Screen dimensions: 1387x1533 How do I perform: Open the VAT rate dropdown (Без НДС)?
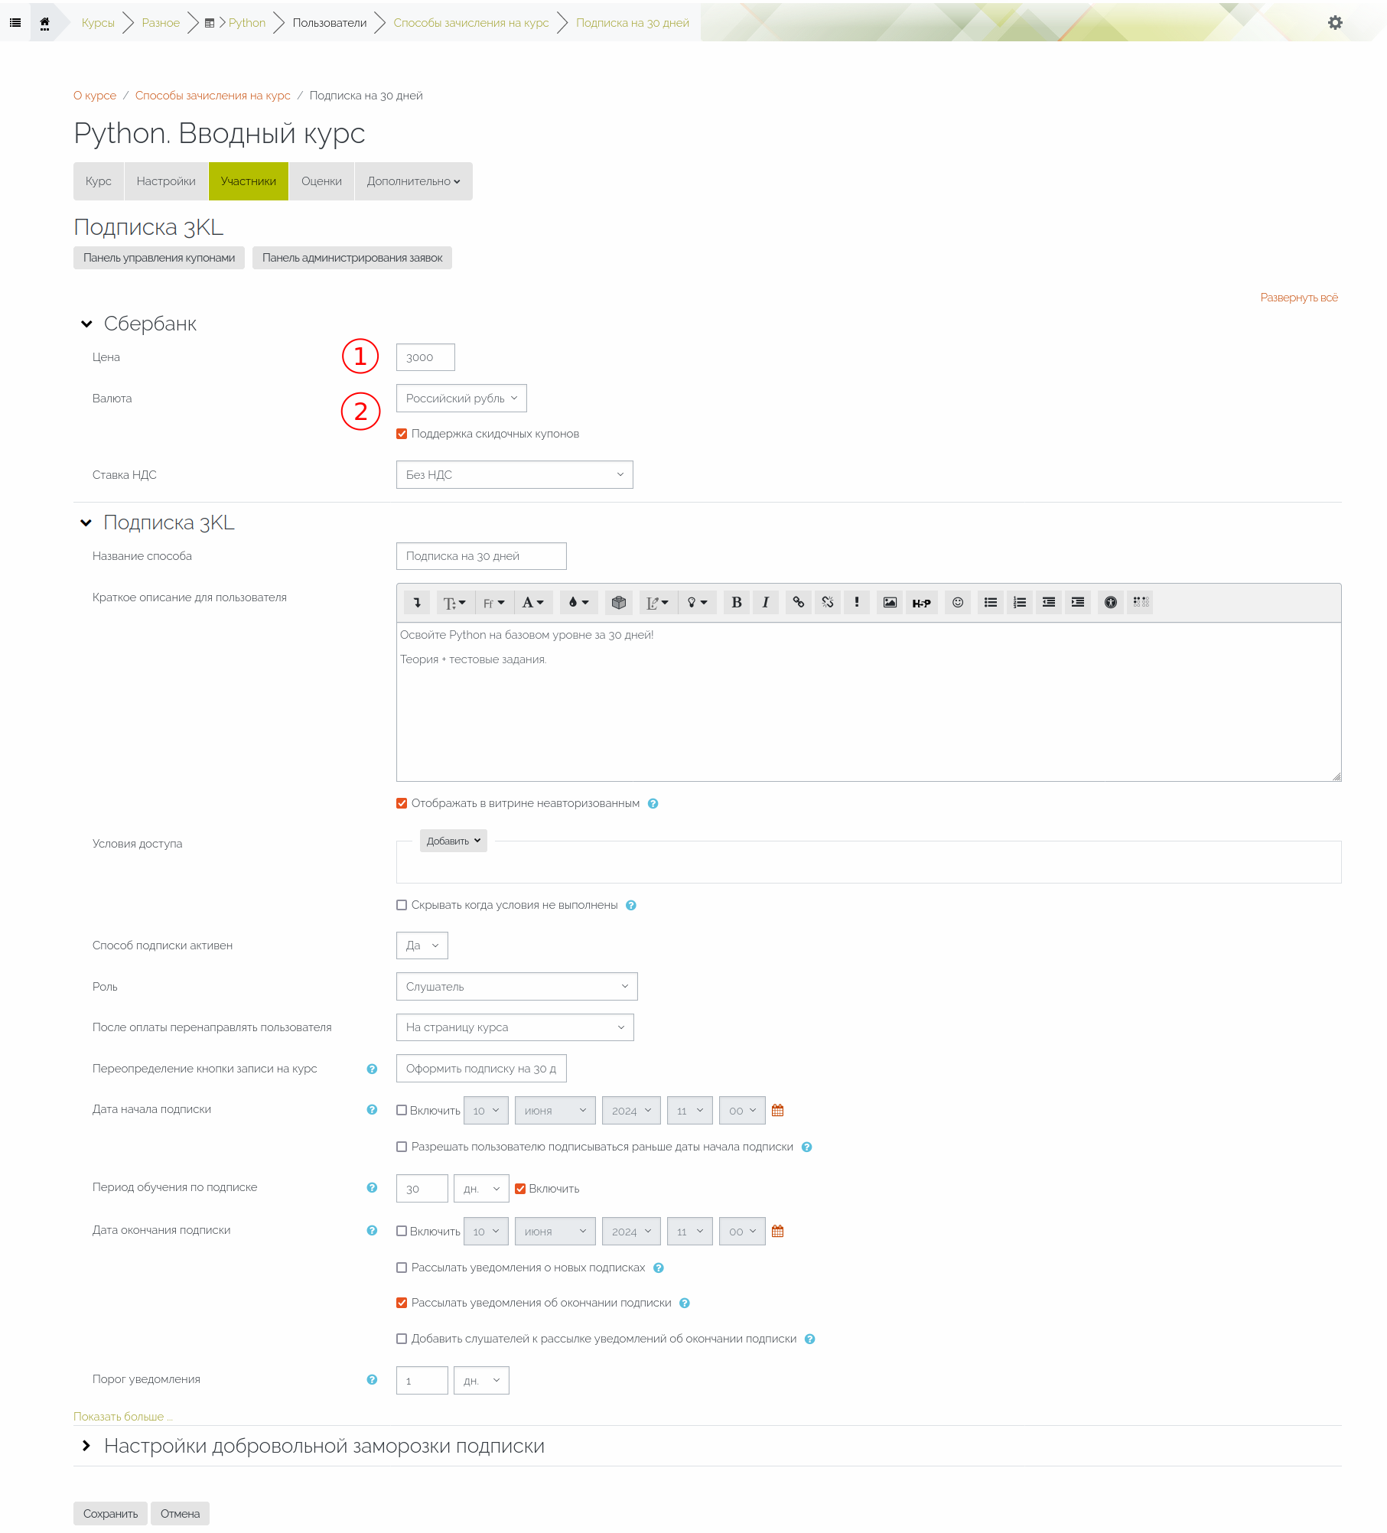pyautogui.click(x=515, y=475)
